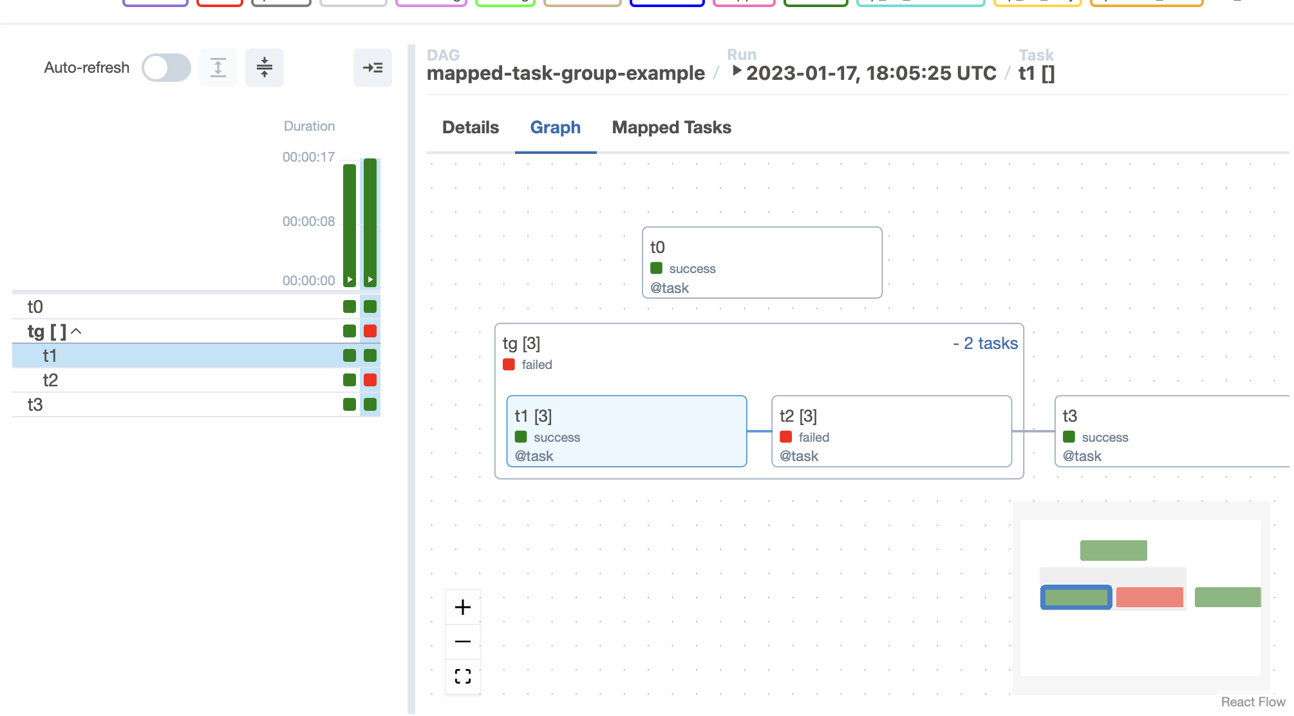Image resolution: width=1294 pixels, height=716 pixels.
Task: Select the t3 row in the task grid
Action: (35, 405)
